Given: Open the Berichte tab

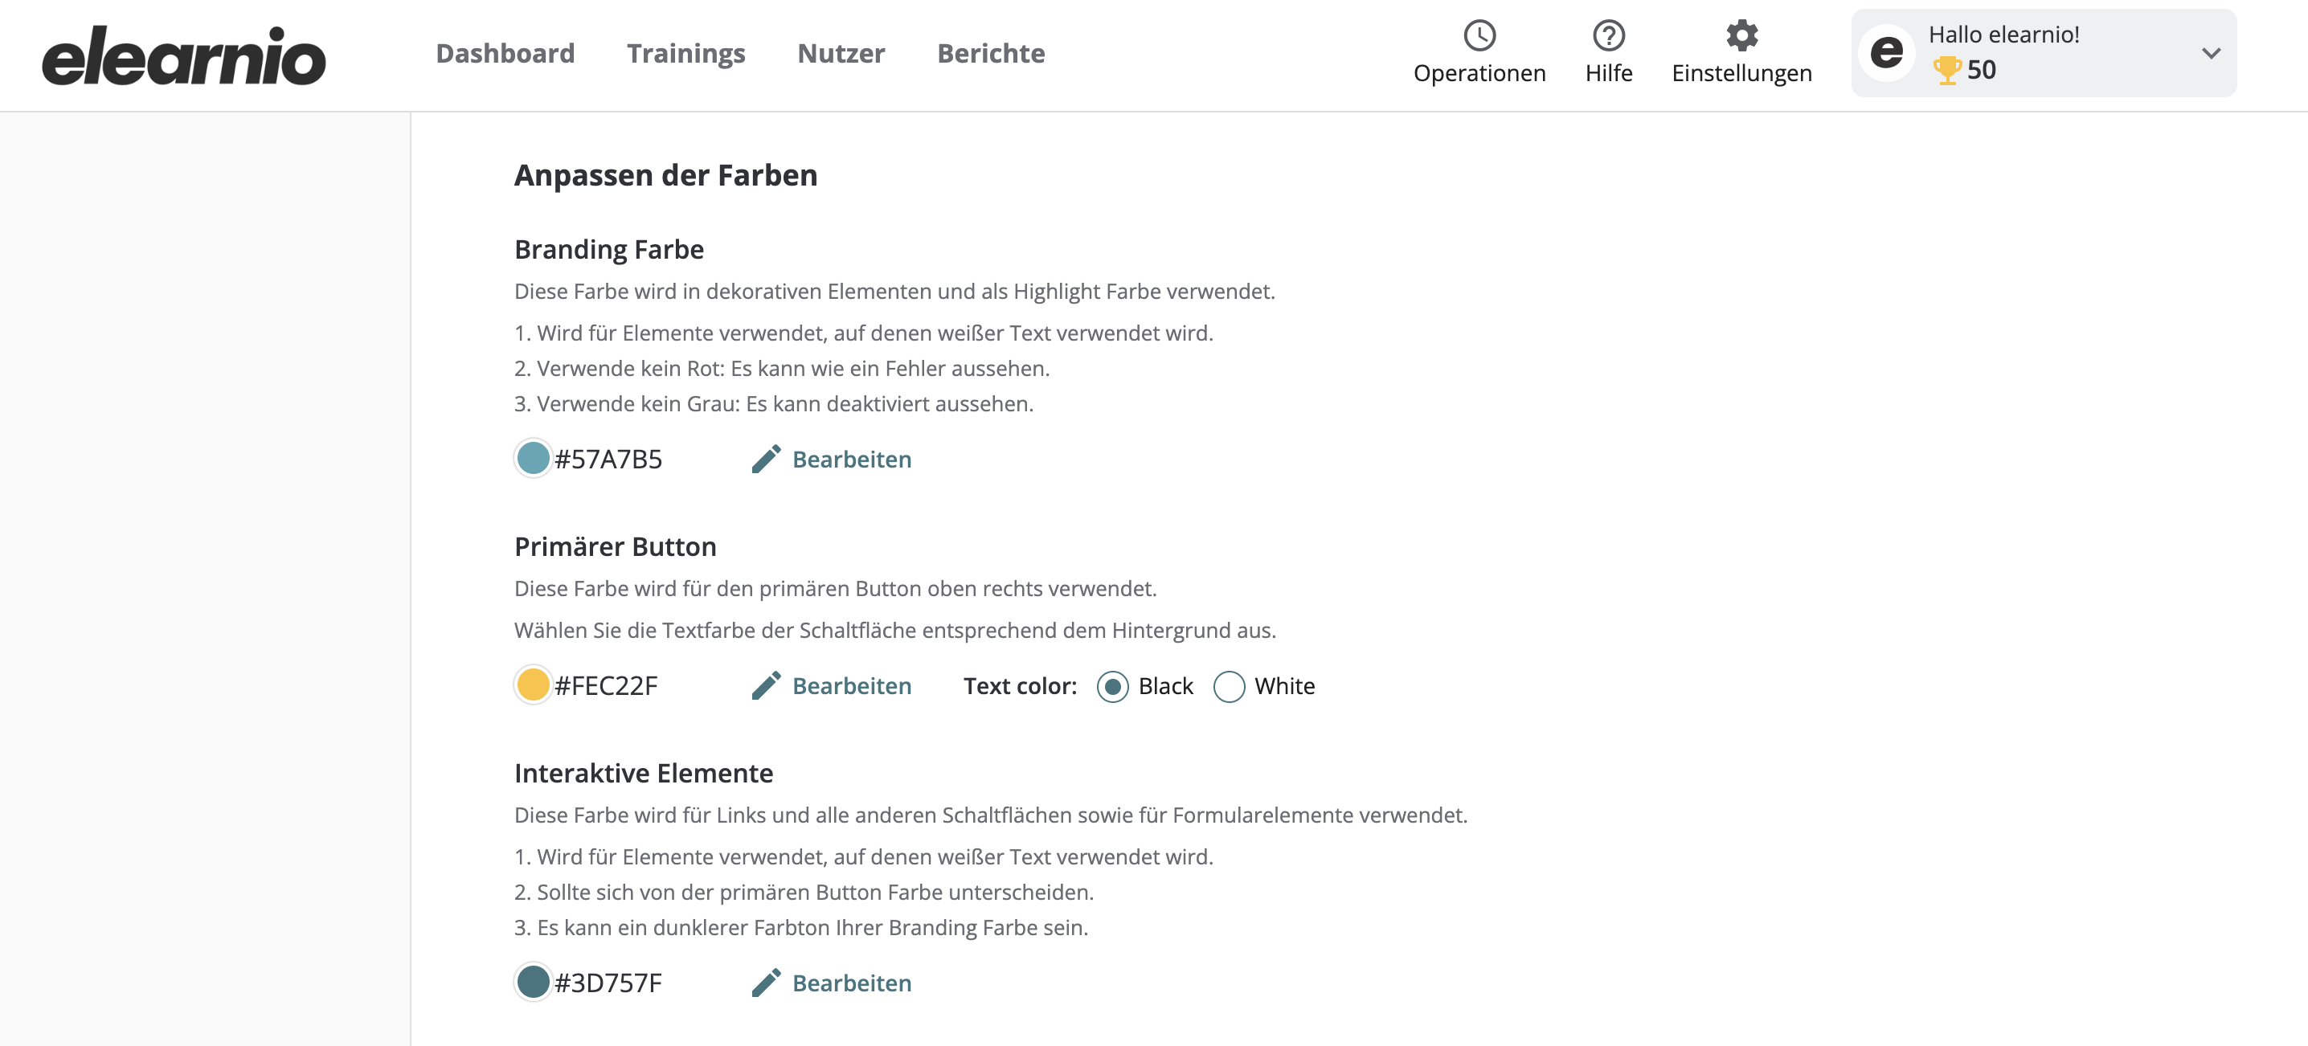Looking at the screenshot, I should (x=990, y=53).
